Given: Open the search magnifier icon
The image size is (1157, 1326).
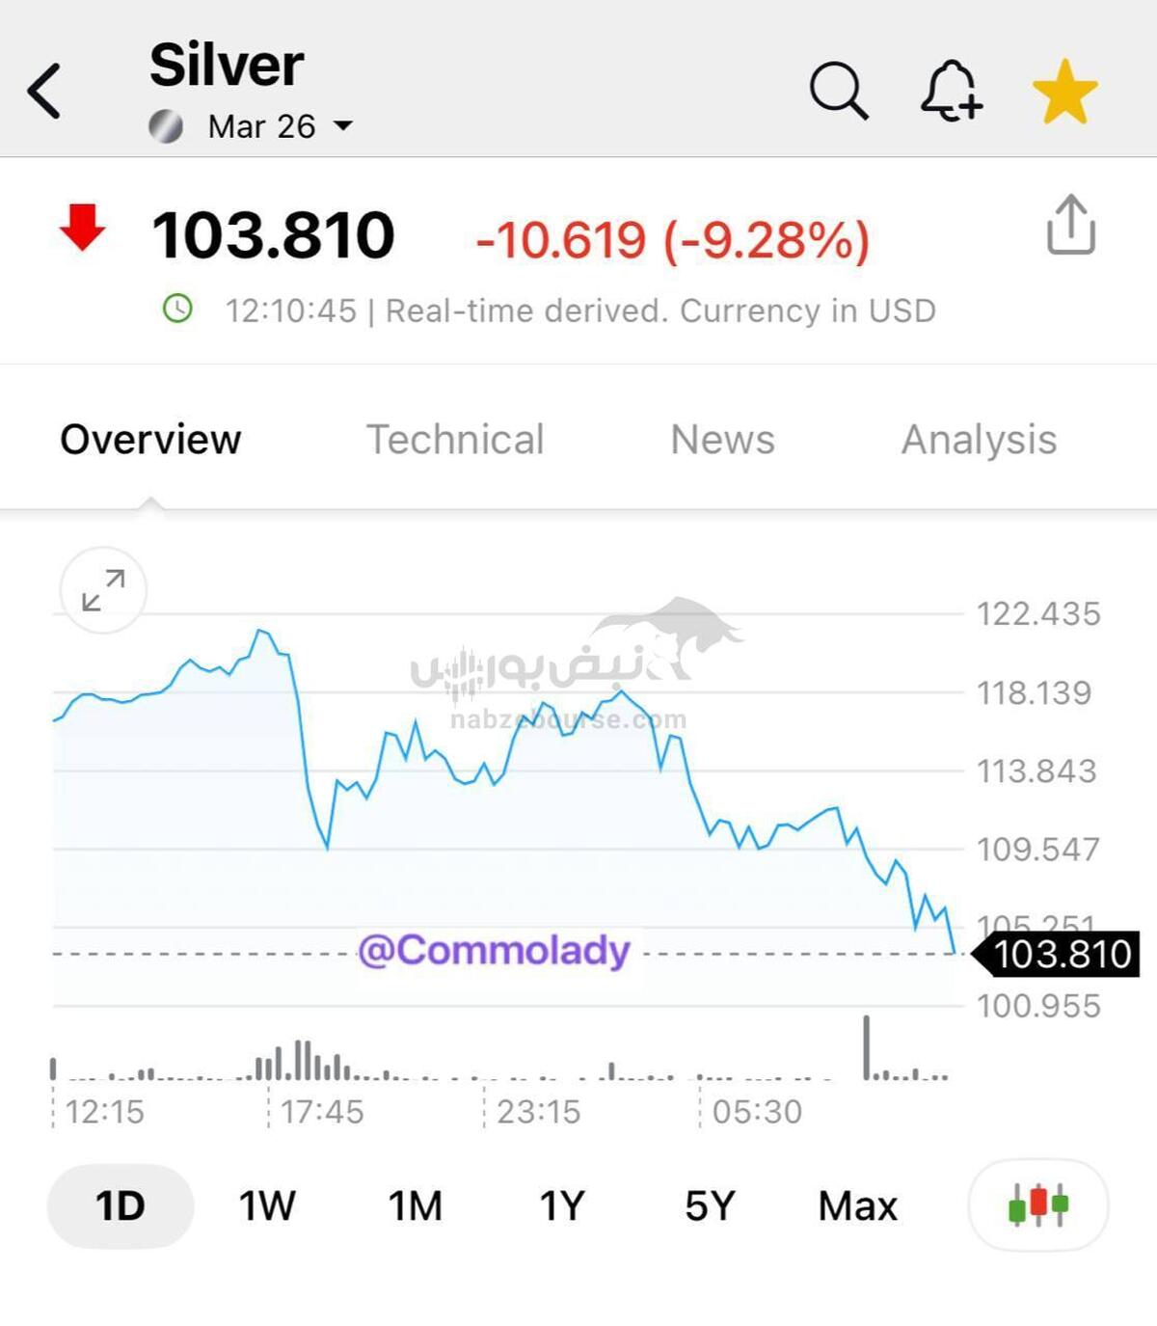Looking at the screenshot, I should coord(838,92).
